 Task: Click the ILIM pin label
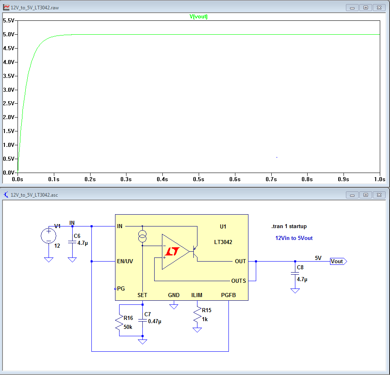[x=197, y=295]
